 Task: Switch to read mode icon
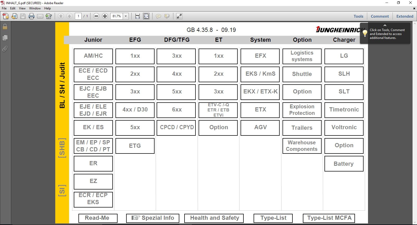click(x=179, y=16)
